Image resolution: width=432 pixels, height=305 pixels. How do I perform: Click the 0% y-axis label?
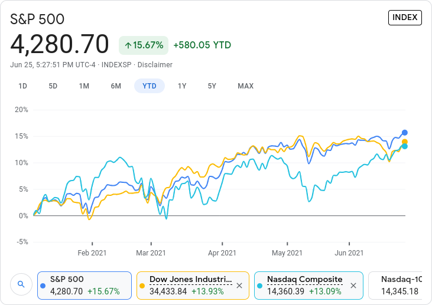pos(23,216)
